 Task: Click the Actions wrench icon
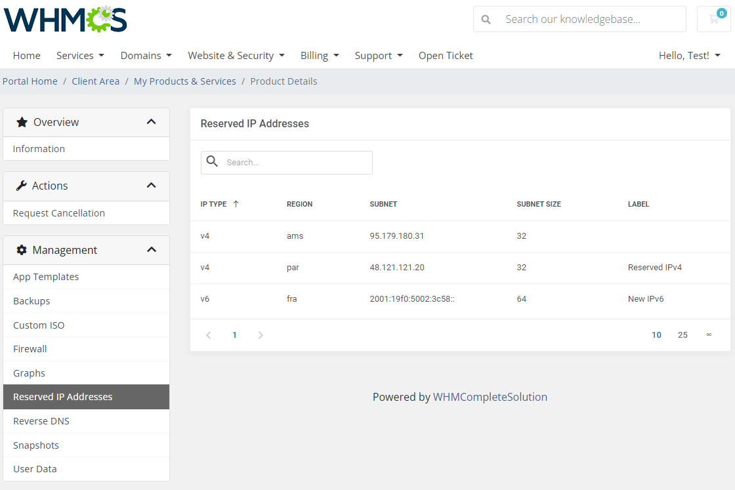tap(21, 186)
